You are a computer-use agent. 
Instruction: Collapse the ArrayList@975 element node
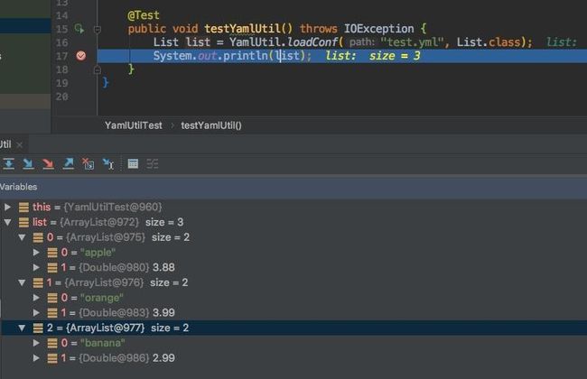tap(22, 237)
